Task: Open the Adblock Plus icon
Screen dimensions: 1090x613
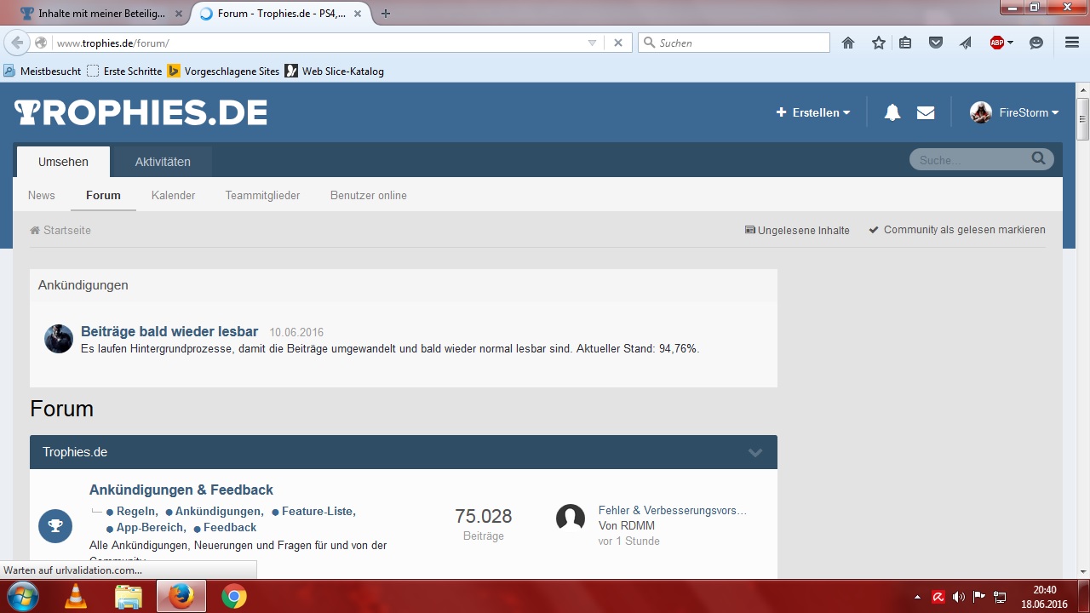Action: tap(996, 43)
